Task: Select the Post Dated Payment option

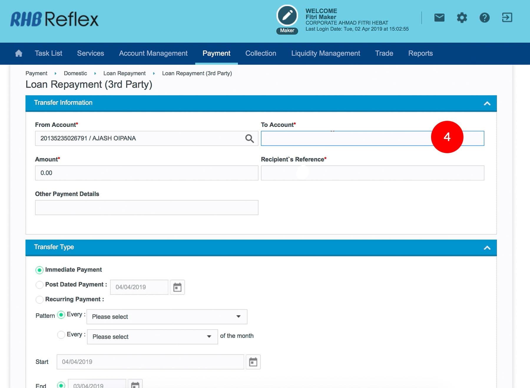Action: click(39, 285)
